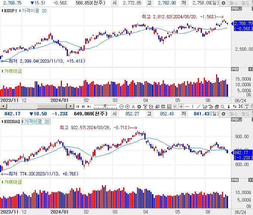Click KOSPI [일] daily period label
The width and height of the screenshot is (253, 215).
(215, 3)
